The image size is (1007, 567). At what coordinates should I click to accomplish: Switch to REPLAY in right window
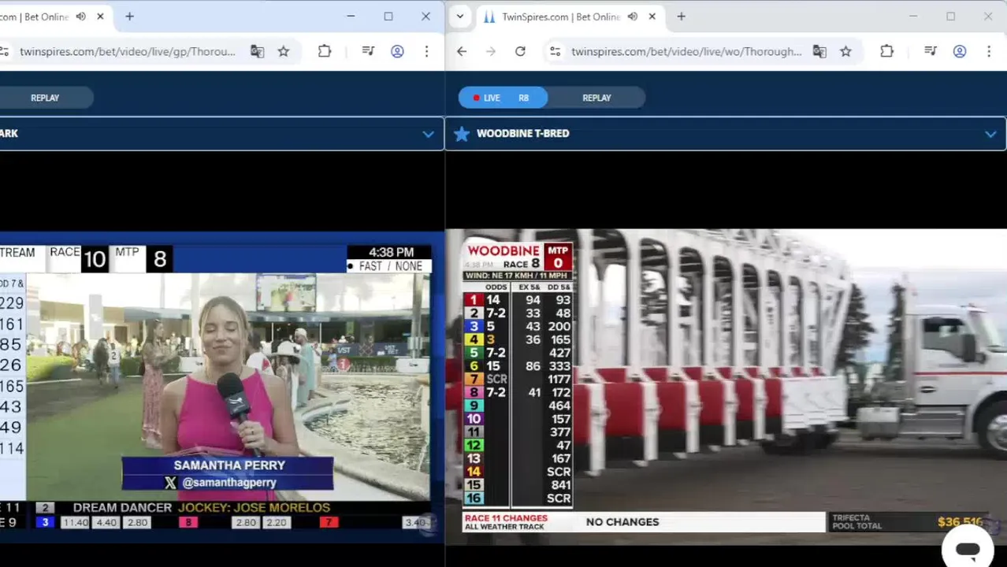(x=596, y=98)
